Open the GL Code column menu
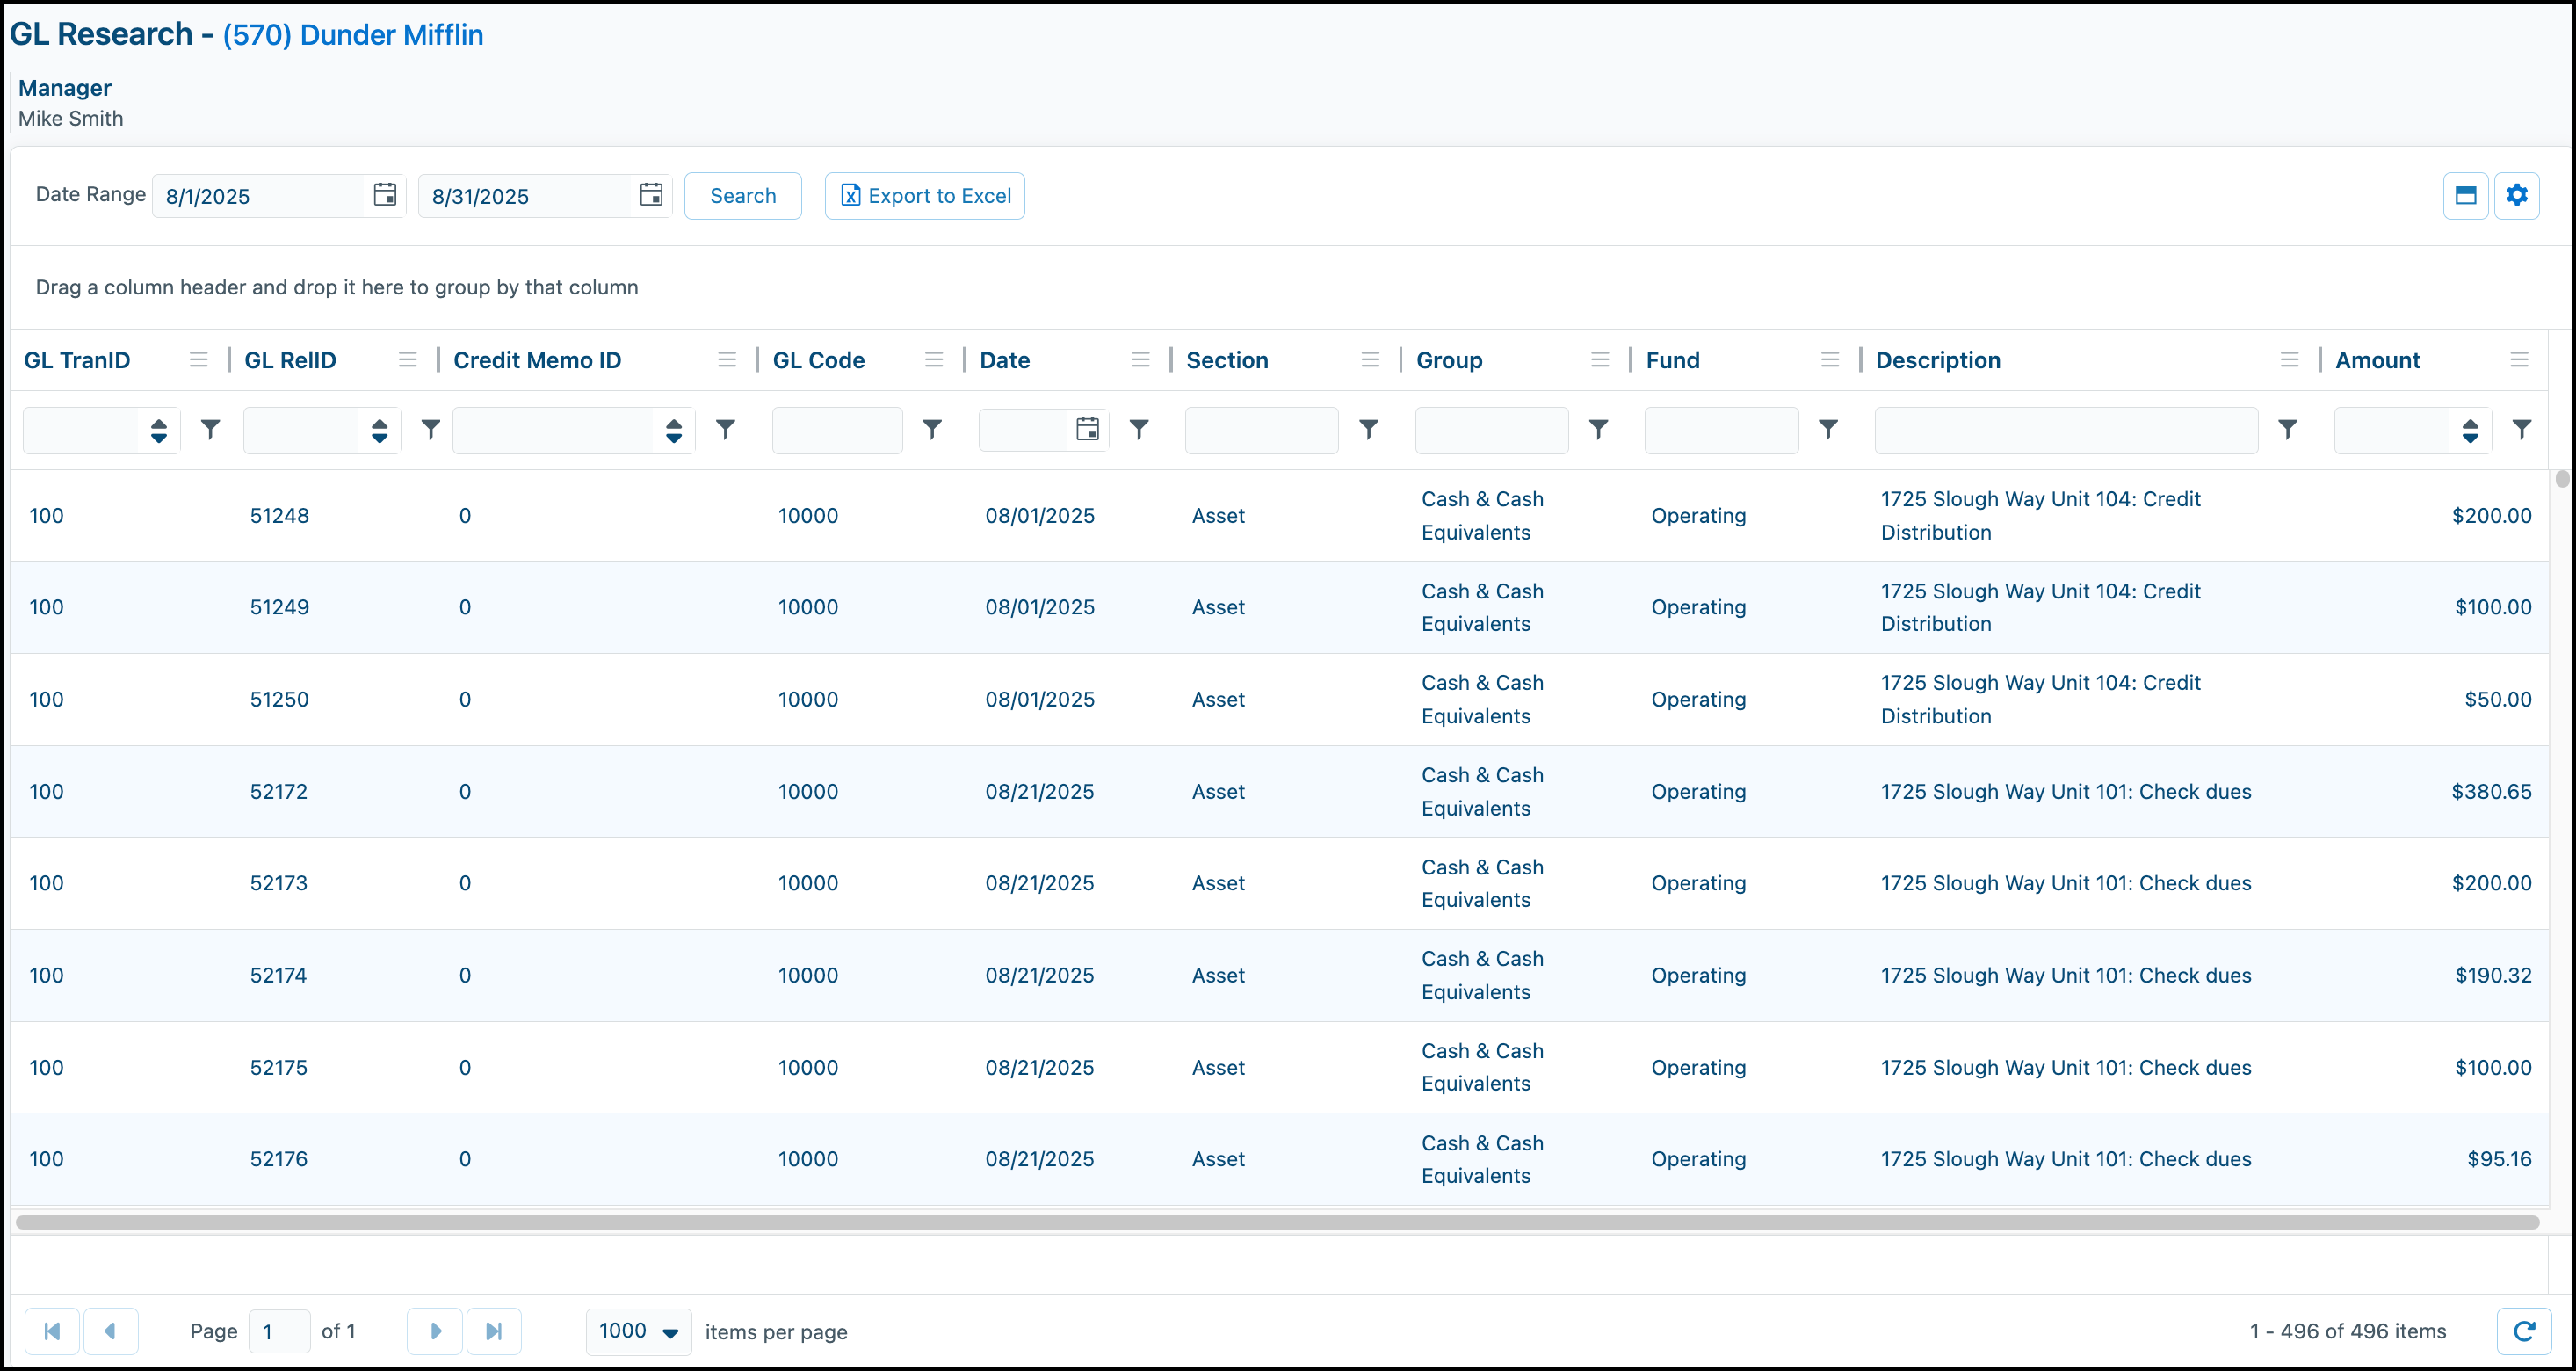Viewport: 2576px width, 1371px height. [934, 360]
